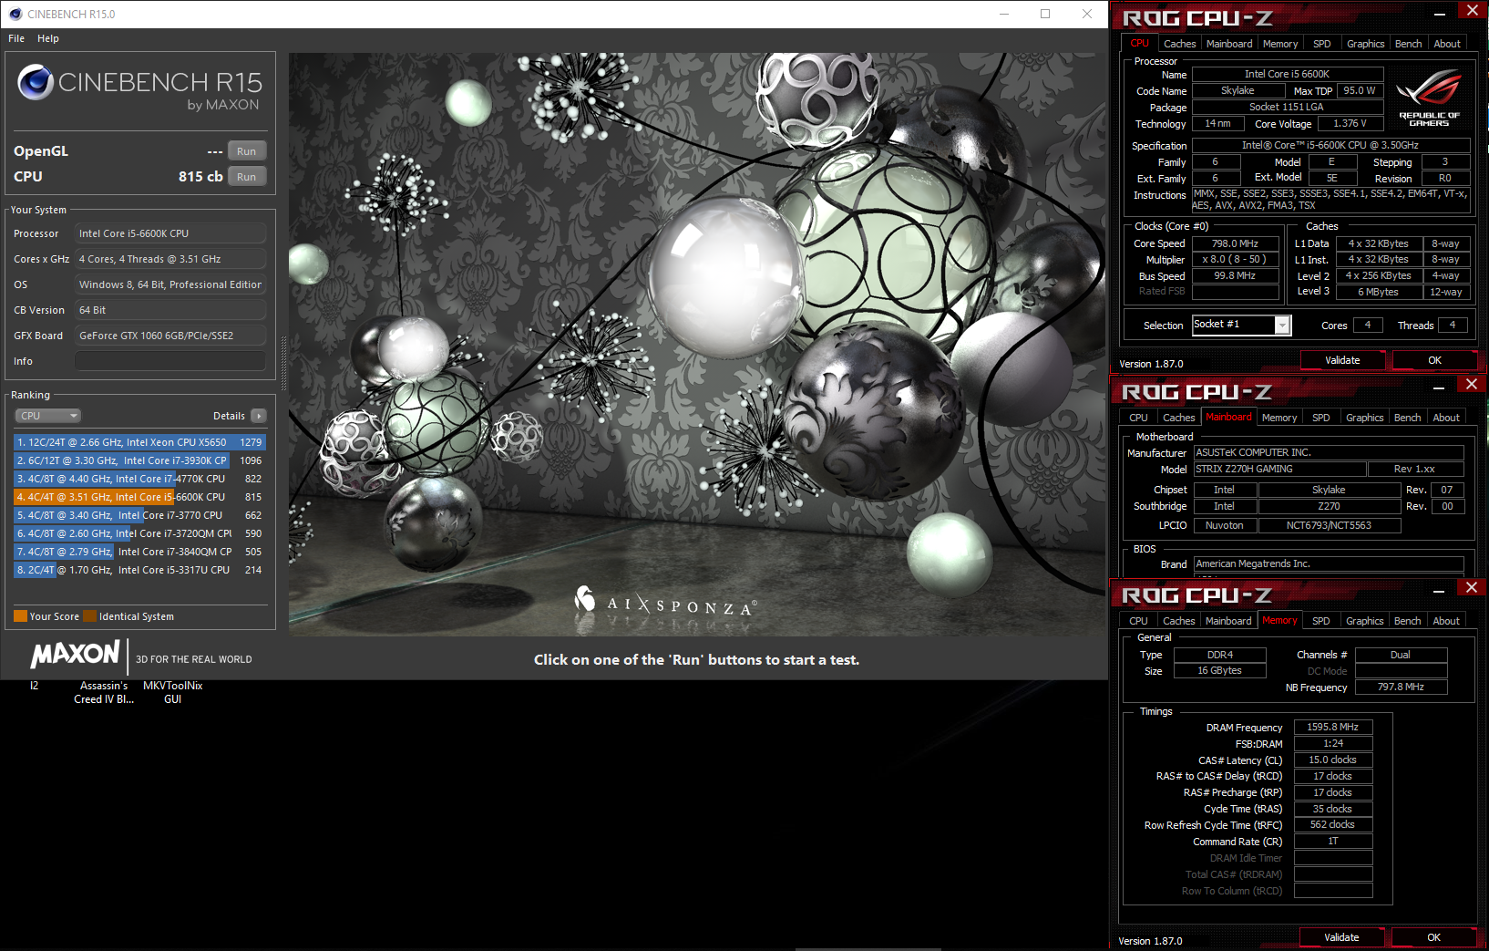Open the CPU ranking type dropdown
The width and height of the screenshot is (1489, 951).
pyautogui.click(x=48, y=416)
